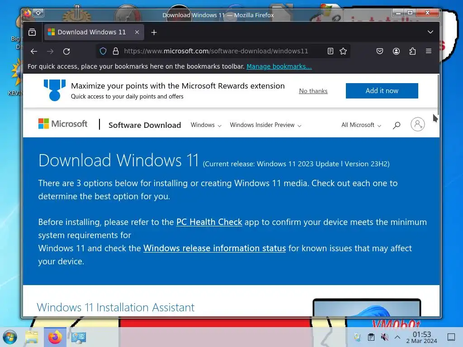The height and width of the screenshot is (347, 463).
Task: Sign in via account avatar icon
Action: pyautogui.click(x=417, y=124)
